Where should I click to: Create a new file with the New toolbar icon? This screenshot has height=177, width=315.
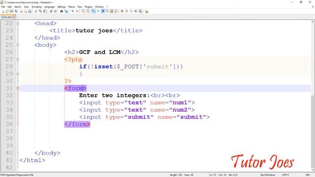point(3,11)
